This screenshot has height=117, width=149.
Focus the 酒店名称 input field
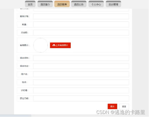(x=81, y=58)
